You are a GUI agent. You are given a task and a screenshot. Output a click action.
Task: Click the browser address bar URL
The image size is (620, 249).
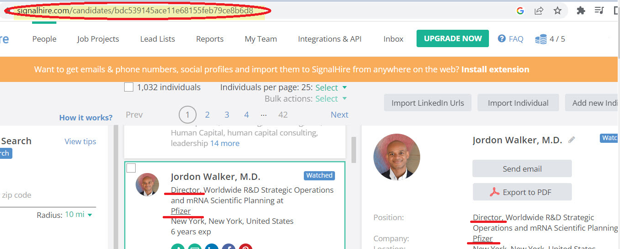pyautogui.click(x=135, y=10)
